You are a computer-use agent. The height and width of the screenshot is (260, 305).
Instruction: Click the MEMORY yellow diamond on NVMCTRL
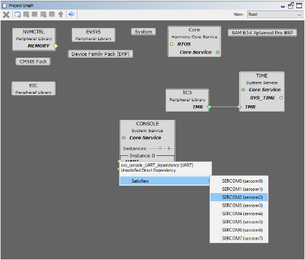[x=55, y=46]
